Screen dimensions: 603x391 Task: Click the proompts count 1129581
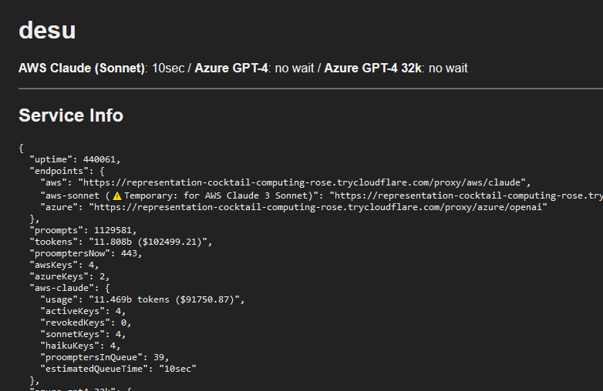[x=113, y=230]
